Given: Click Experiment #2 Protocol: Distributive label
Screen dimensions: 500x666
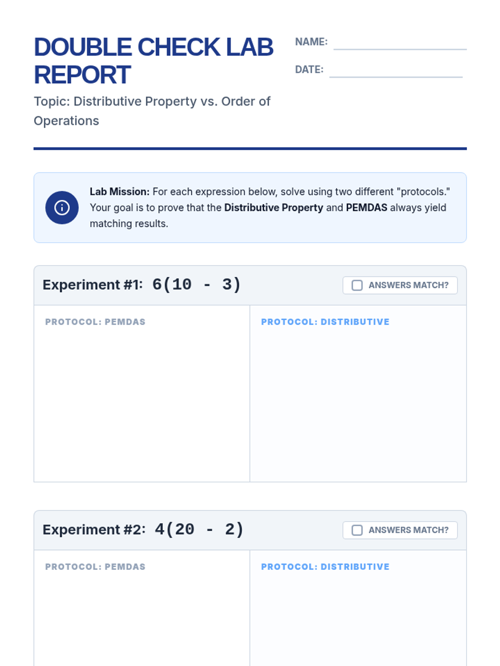Looking at the screenshot, I should click(325, 567).
